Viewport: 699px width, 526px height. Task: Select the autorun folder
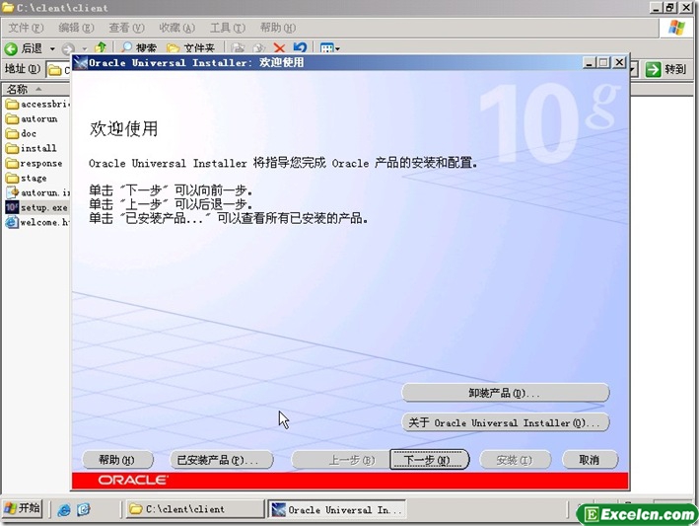coord(32,119)
